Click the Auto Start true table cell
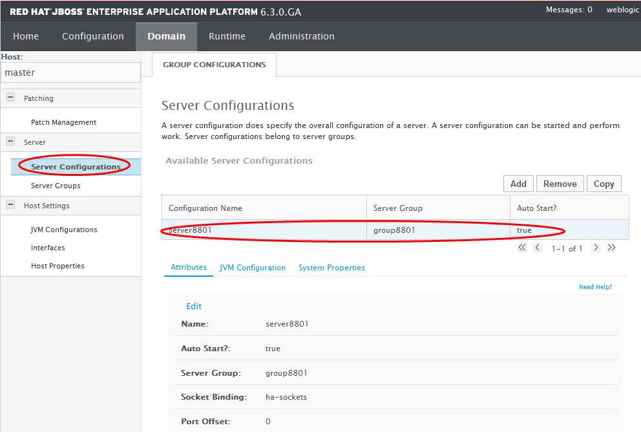 pos(569,230)
